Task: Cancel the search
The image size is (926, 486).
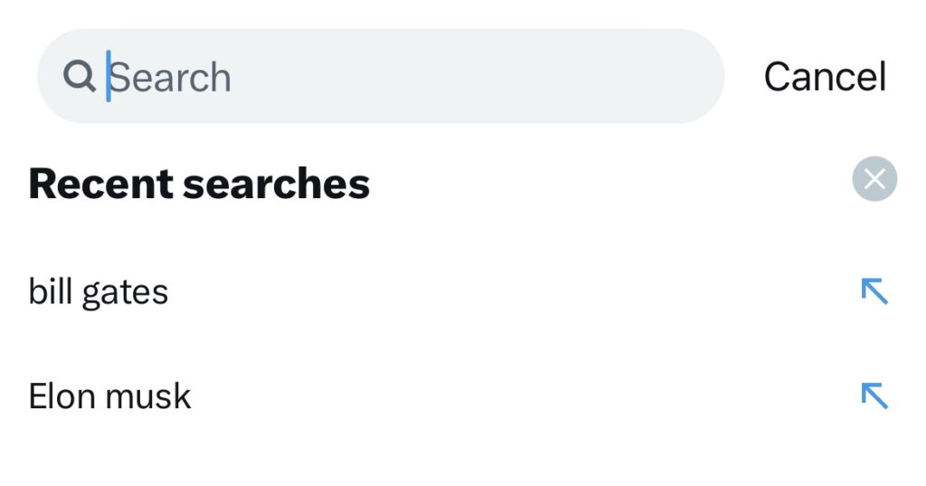Action: 825,77
